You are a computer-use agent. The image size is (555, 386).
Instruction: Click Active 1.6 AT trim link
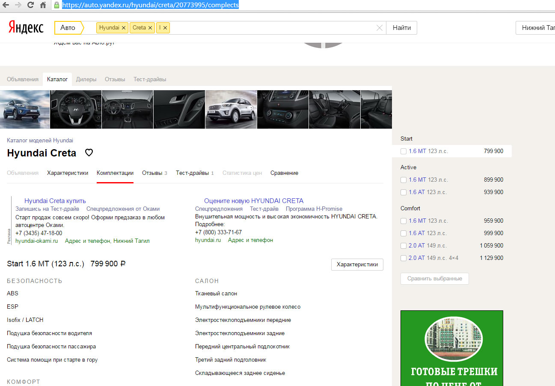[417, 192]
